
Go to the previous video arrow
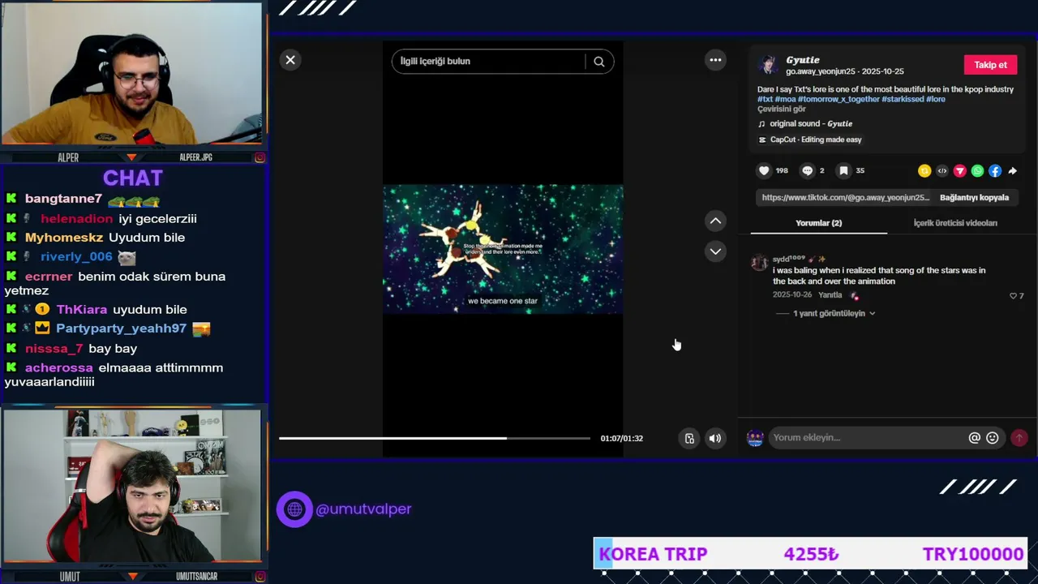(715, 221)
